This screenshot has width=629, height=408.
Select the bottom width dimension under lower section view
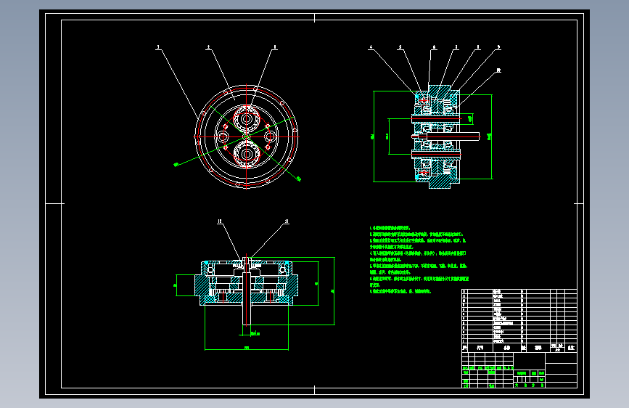[x=247, y=348]
